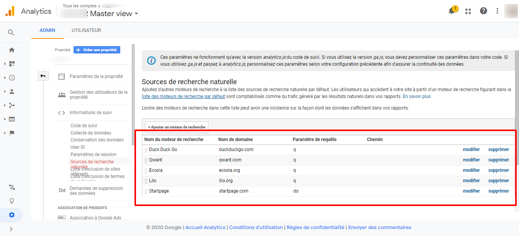Open Customization dashboards icon in sidebar
Image resolution: width=519 pixels, height=236 pixels.
[12, 64]
